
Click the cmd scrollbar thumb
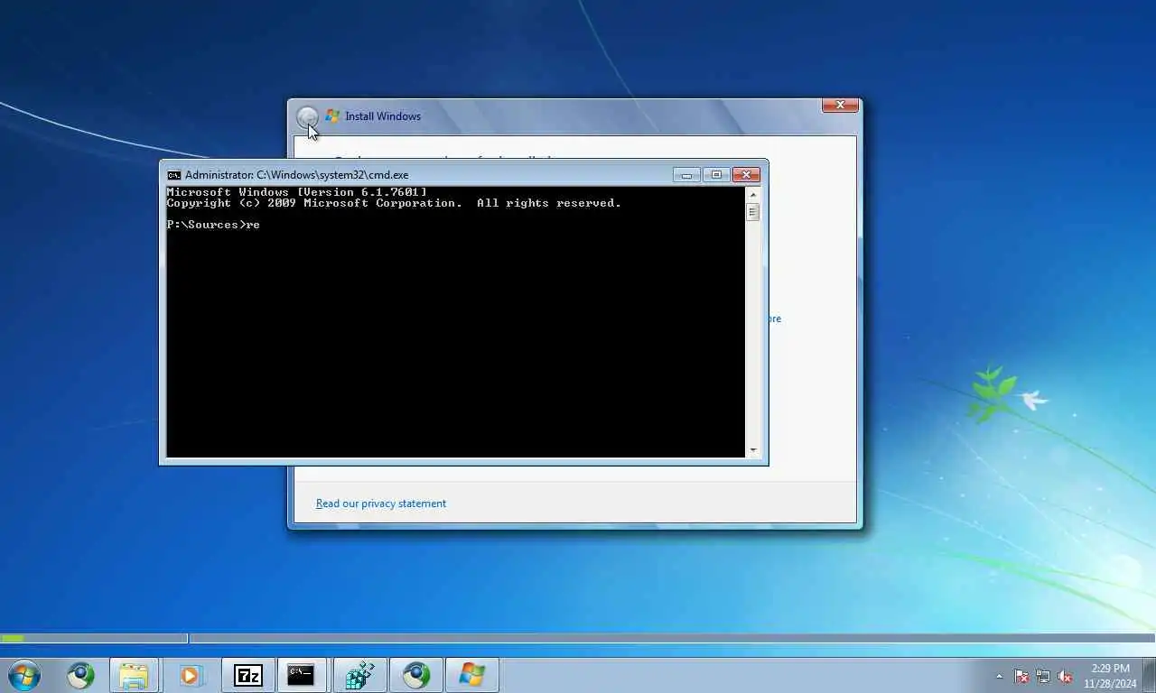click(x=753, y=212)
